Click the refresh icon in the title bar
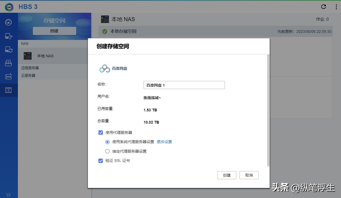341x198 pixels. click(323, 7)
